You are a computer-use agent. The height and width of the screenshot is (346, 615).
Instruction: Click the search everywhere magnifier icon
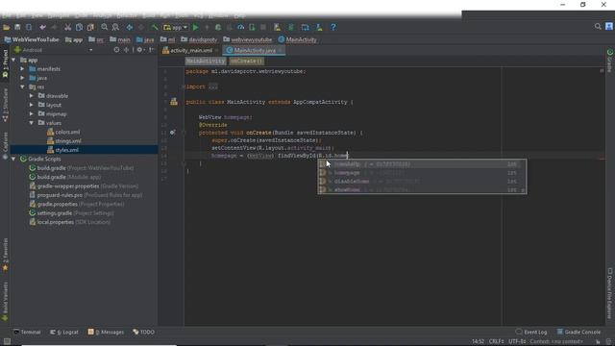pos(598,26)
